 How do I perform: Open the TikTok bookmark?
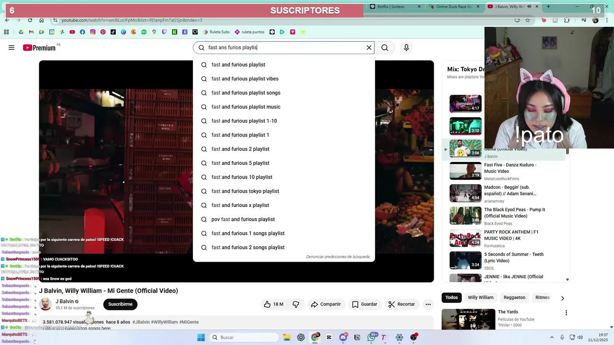[x=113, y=32]
